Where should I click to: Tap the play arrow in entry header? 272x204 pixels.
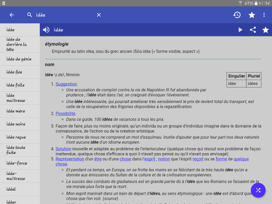click(240, 30)
